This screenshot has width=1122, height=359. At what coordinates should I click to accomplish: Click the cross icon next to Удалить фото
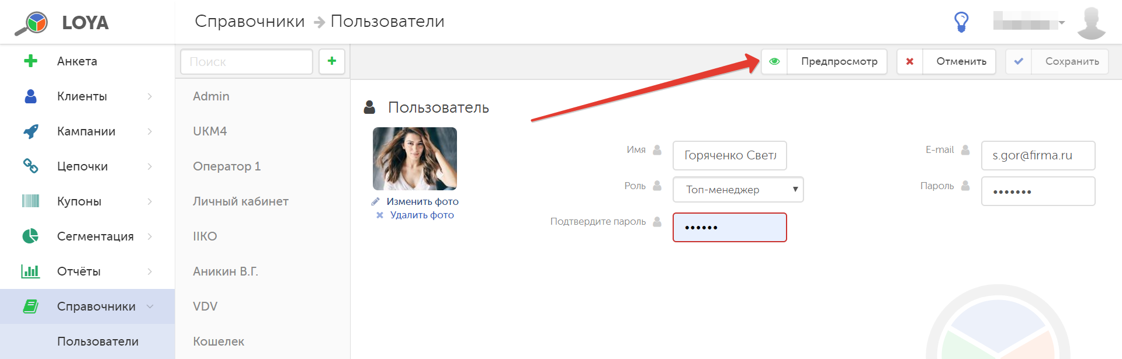(380, 215)
